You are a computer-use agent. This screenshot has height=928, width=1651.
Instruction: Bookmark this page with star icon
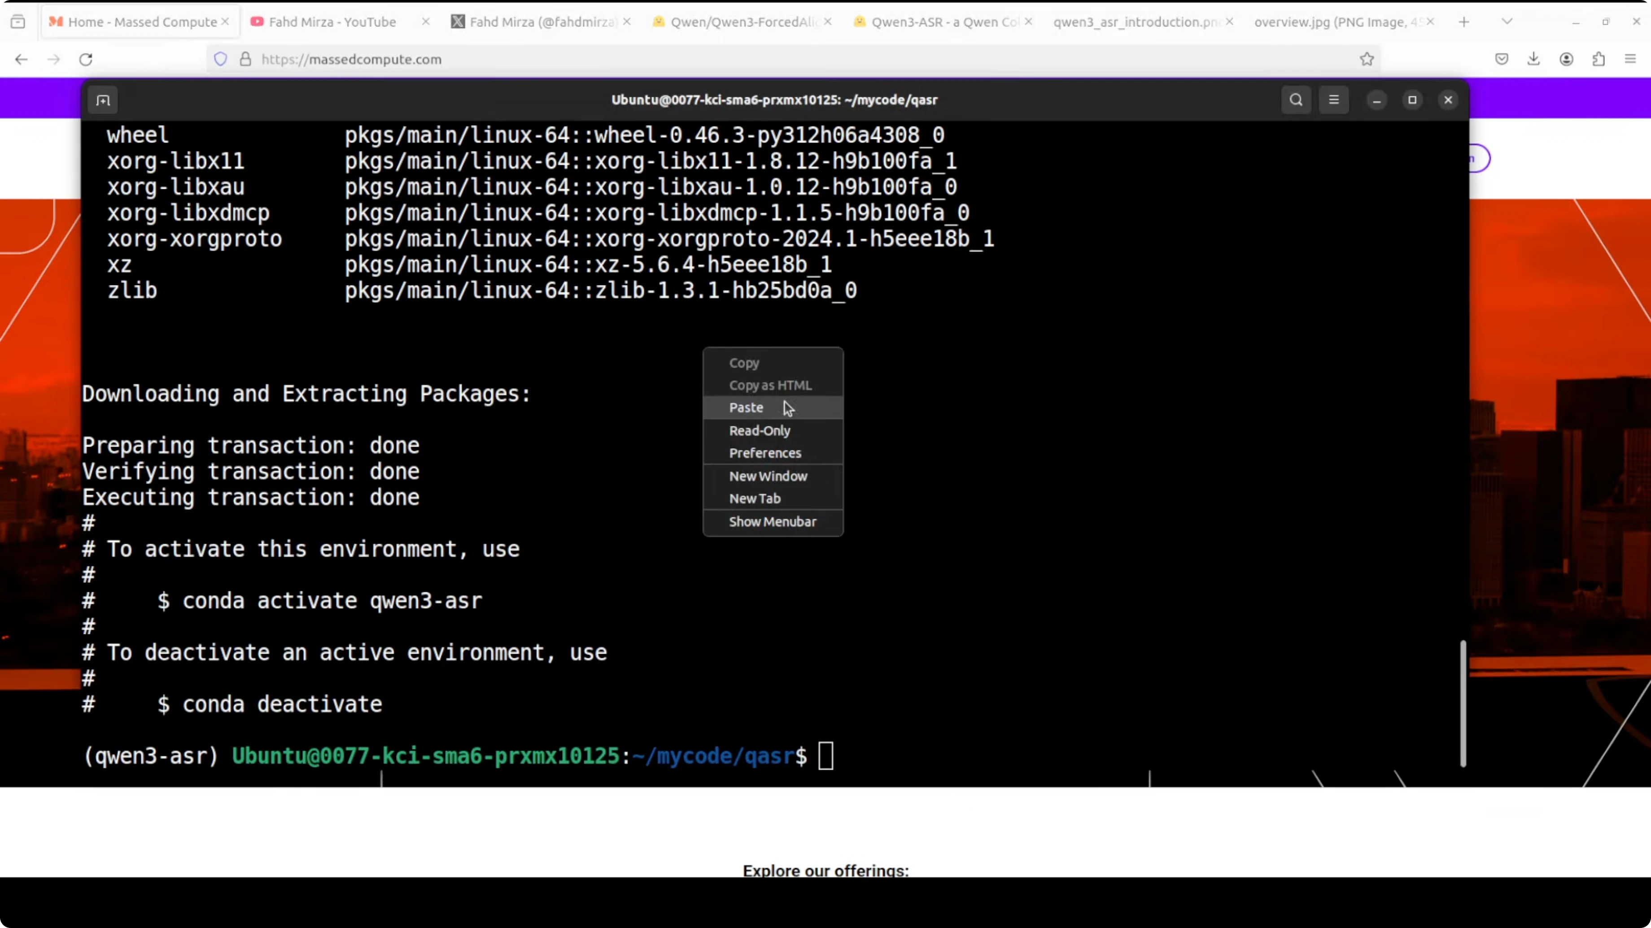tap(1367, 60)
